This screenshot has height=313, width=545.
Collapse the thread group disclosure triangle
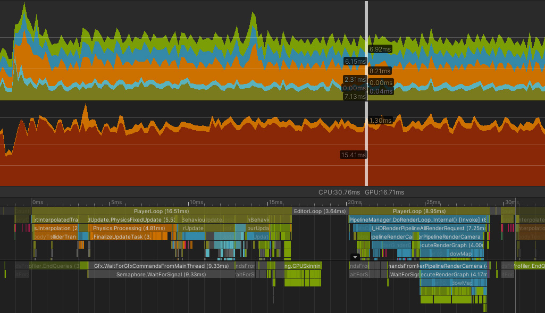356,257
